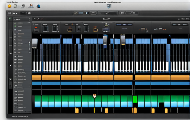
Task: Select the gray cone-shaped icon in the top toolbar
Action: (x=23, y=6)
